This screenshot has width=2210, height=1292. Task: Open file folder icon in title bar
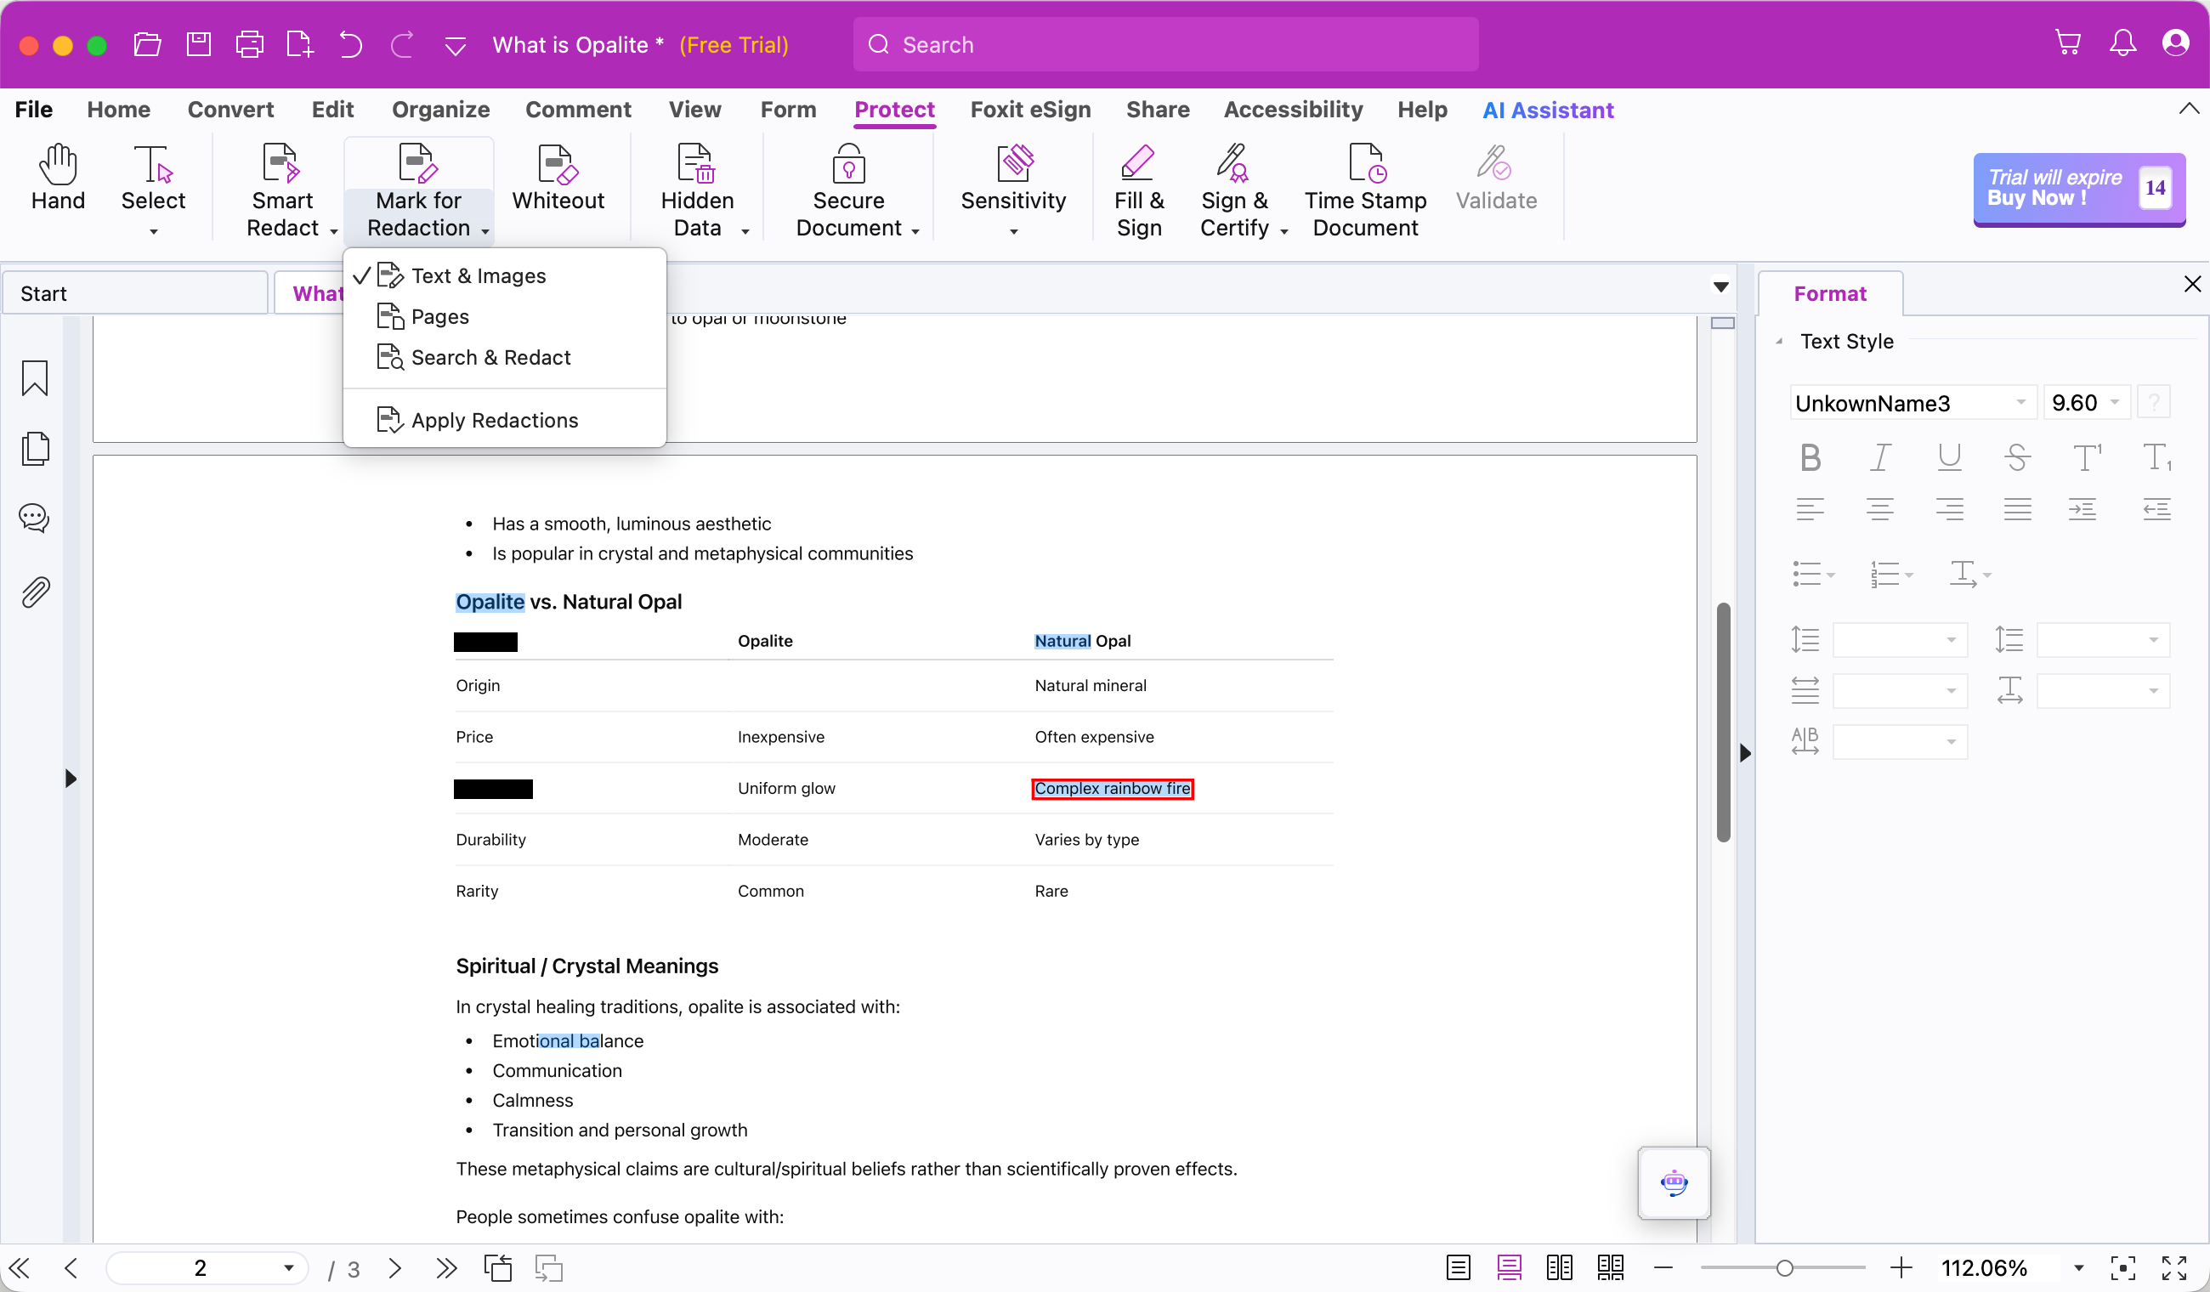pyautogui.click(x=147, y=44)
